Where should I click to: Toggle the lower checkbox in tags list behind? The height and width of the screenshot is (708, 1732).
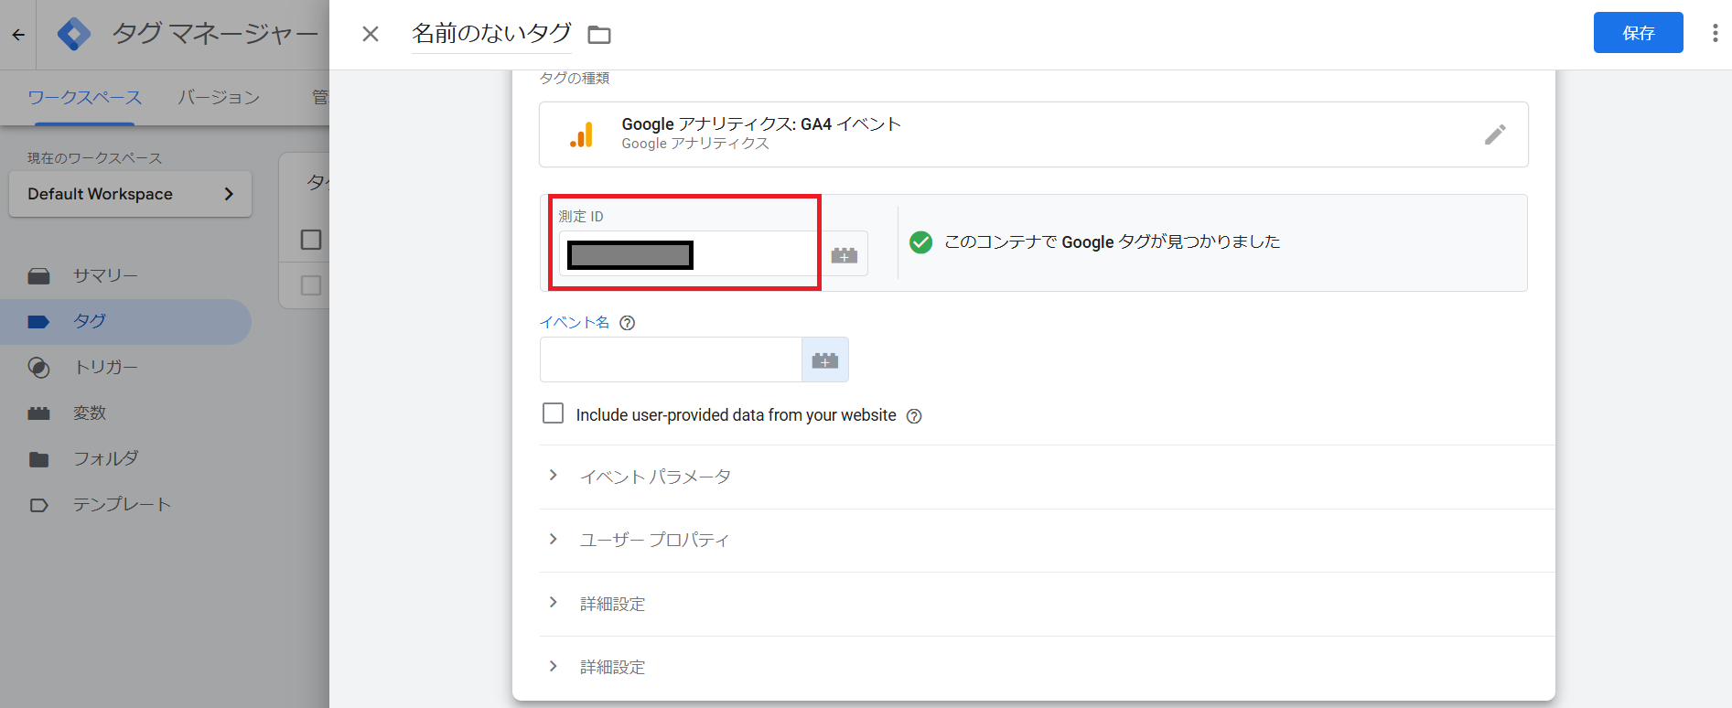coord(311,285)
